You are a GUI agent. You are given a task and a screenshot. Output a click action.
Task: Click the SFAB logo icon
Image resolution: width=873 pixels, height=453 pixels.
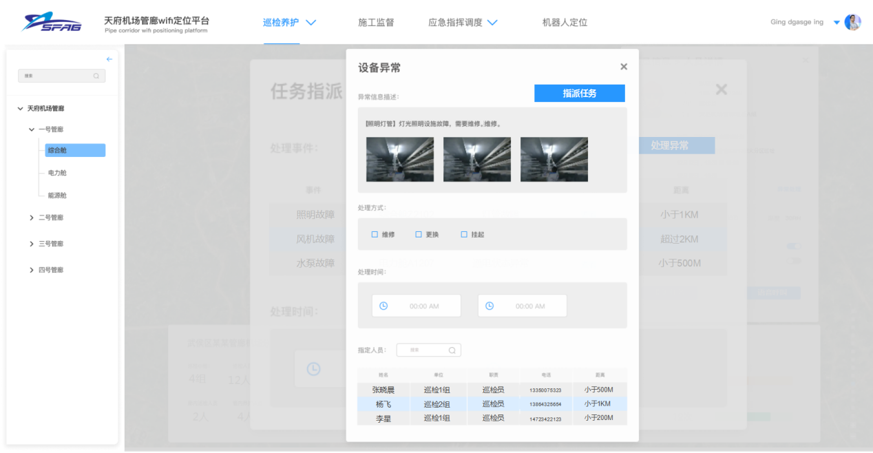pos(52,23)
